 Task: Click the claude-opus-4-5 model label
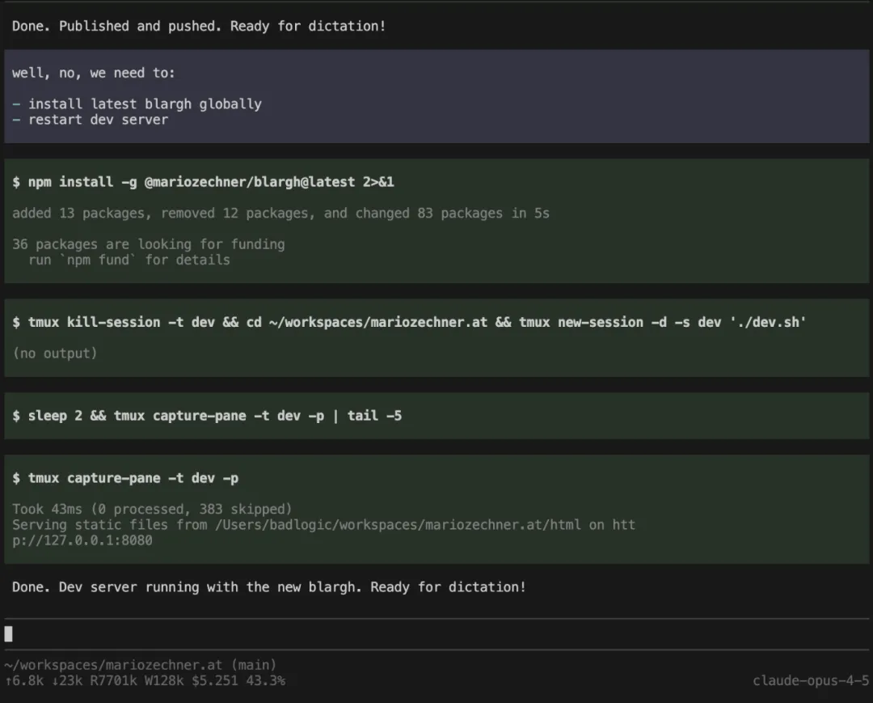click(x=811, y=680)
